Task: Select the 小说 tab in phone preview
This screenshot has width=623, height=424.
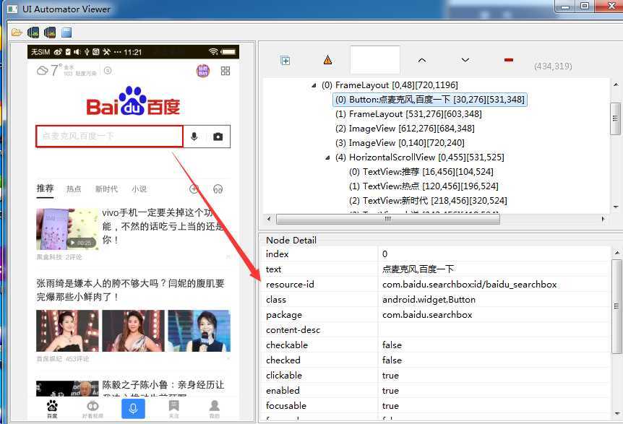Action: pyautogui.click(x=139, y=189)
